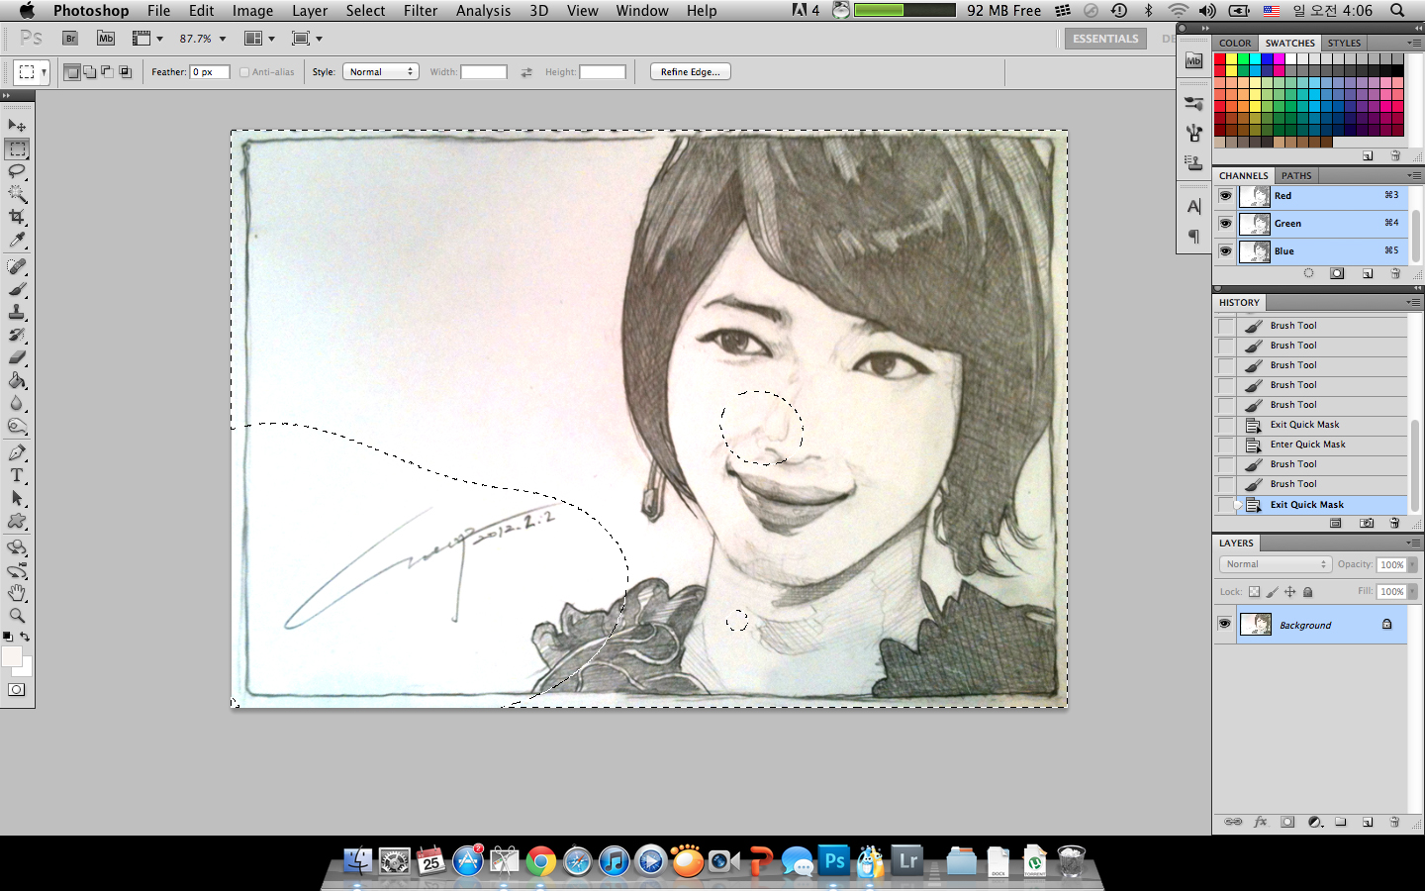Click the Refine Edge button
Image resolution: width=1425 pixels, height=891 pixels.
(691, 72)
